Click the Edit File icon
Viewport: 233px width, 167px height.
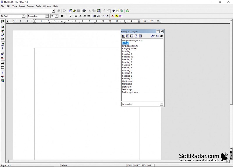[x=64, y=11]
